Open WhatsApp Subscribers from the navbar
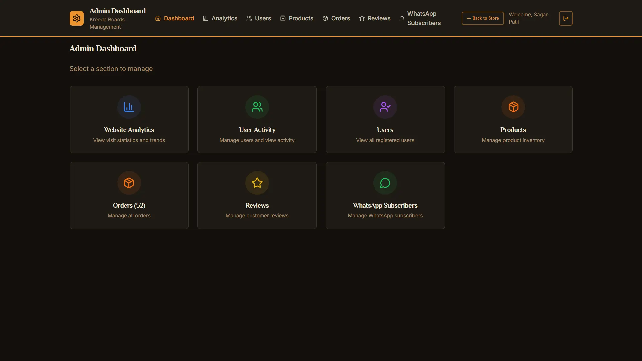The width and height of the screenshot is (642, 361). click(424, 18)
